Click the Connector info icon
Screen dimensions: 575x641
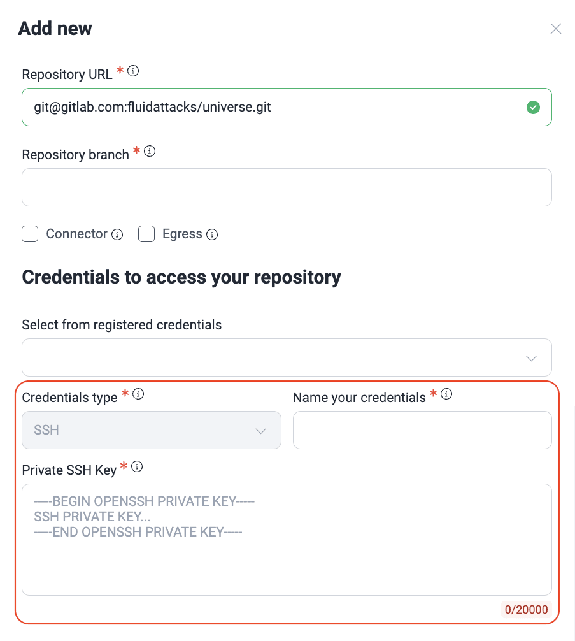(117, 234)
